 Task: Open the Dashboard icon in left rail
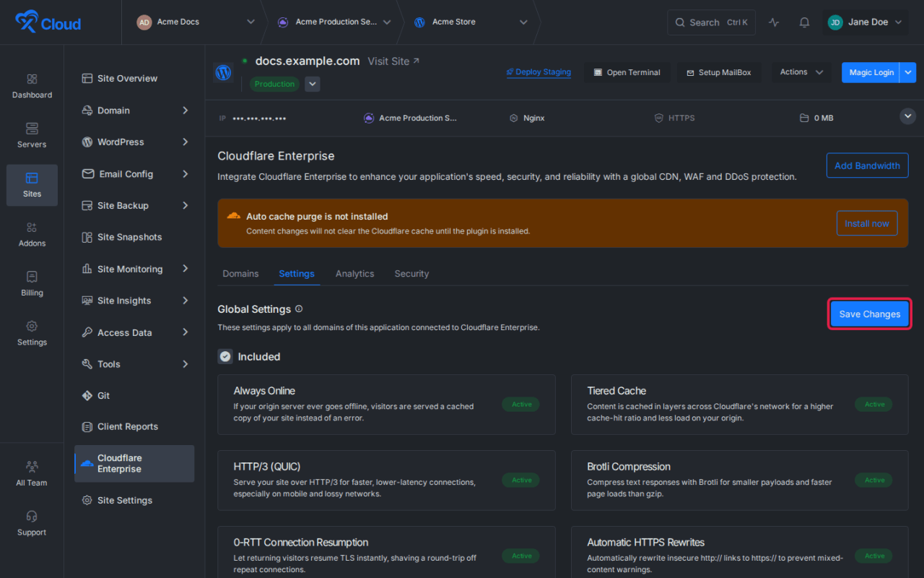point(32,79)
